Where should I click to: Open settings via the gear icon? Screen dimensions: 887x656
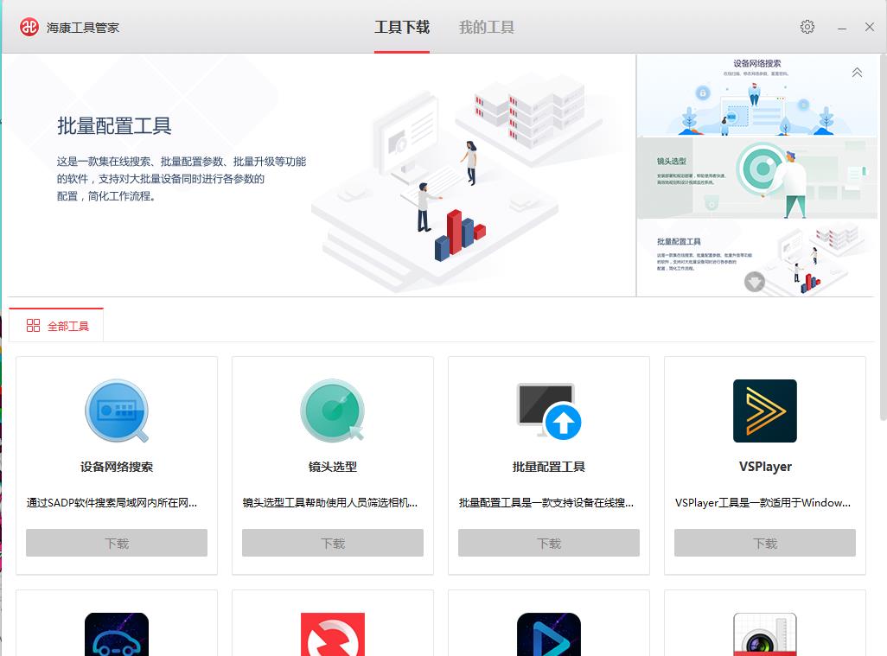807,27
